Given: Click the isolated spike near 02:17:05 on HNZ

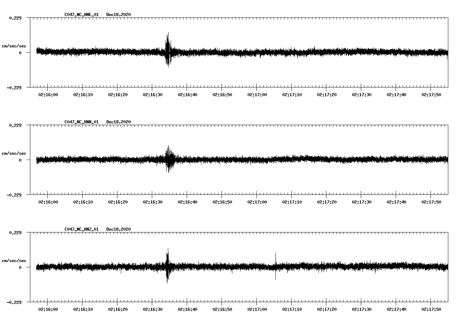Looking at the screenshot, I should [276, 267].
